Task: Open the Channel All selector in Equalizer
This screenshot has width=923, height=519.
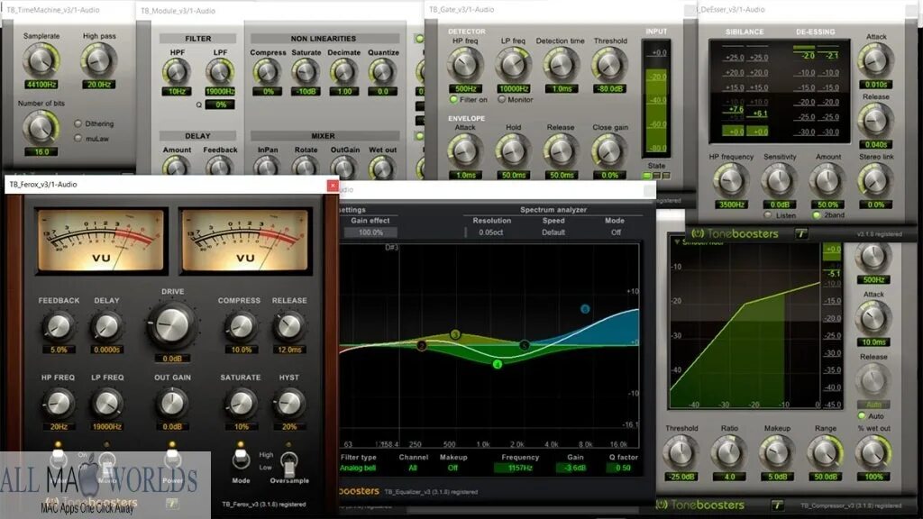Action: 413,468
